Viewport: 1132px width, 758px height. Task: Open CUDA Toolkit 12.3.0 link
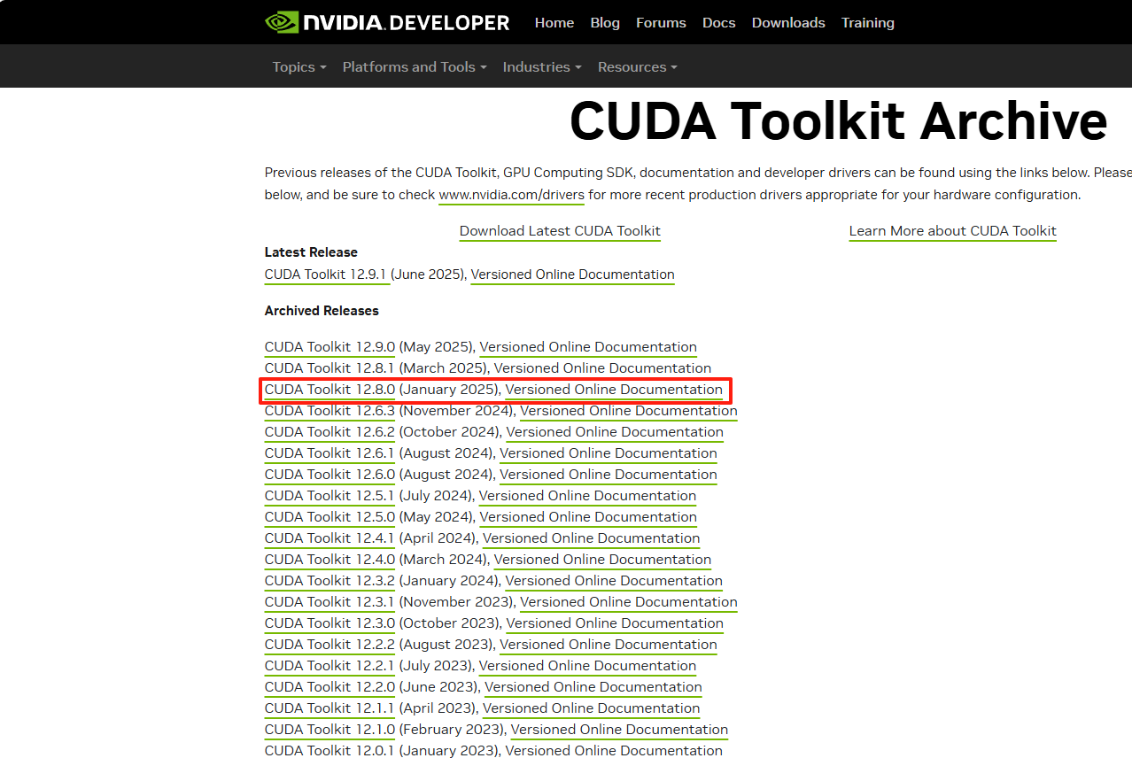[330, 623]
